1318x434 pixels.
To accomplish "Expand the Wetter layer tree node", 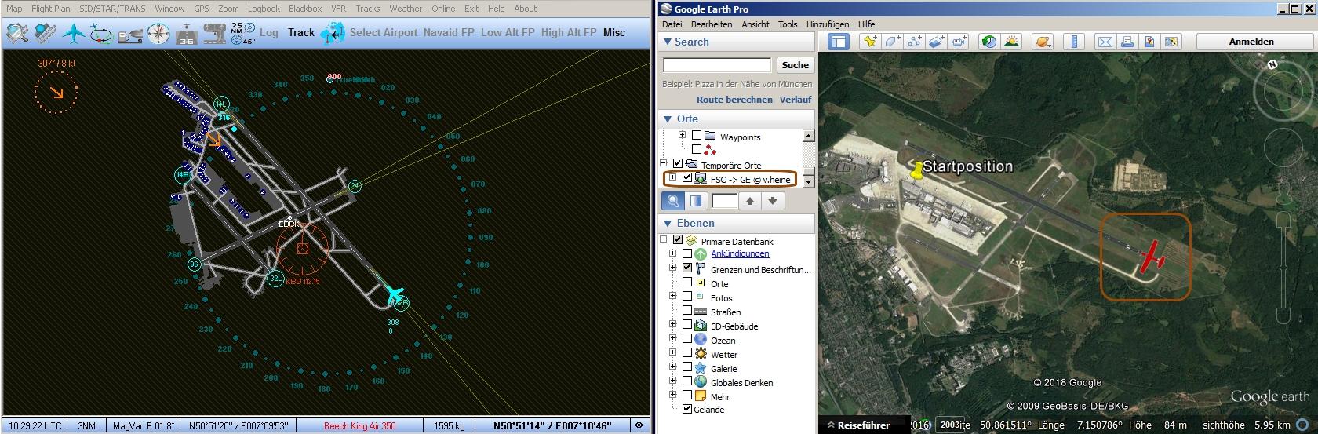I will [672, 353].
